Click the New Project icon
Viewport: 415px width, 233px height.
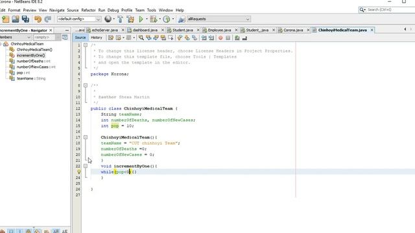(x=6, y=19)
